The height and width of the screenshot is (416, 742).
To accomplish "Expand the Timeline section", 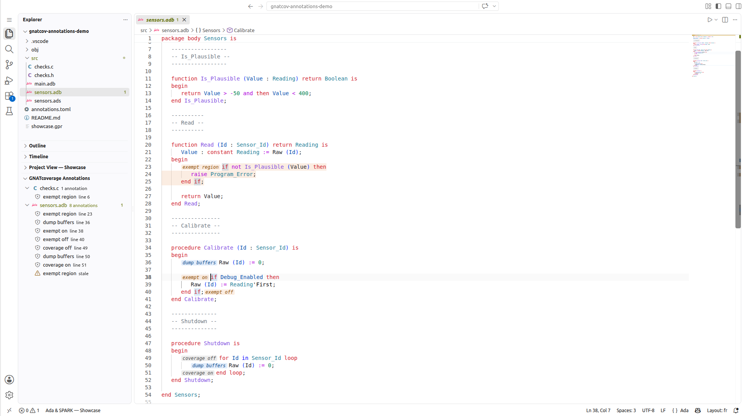I will (74, 157).
